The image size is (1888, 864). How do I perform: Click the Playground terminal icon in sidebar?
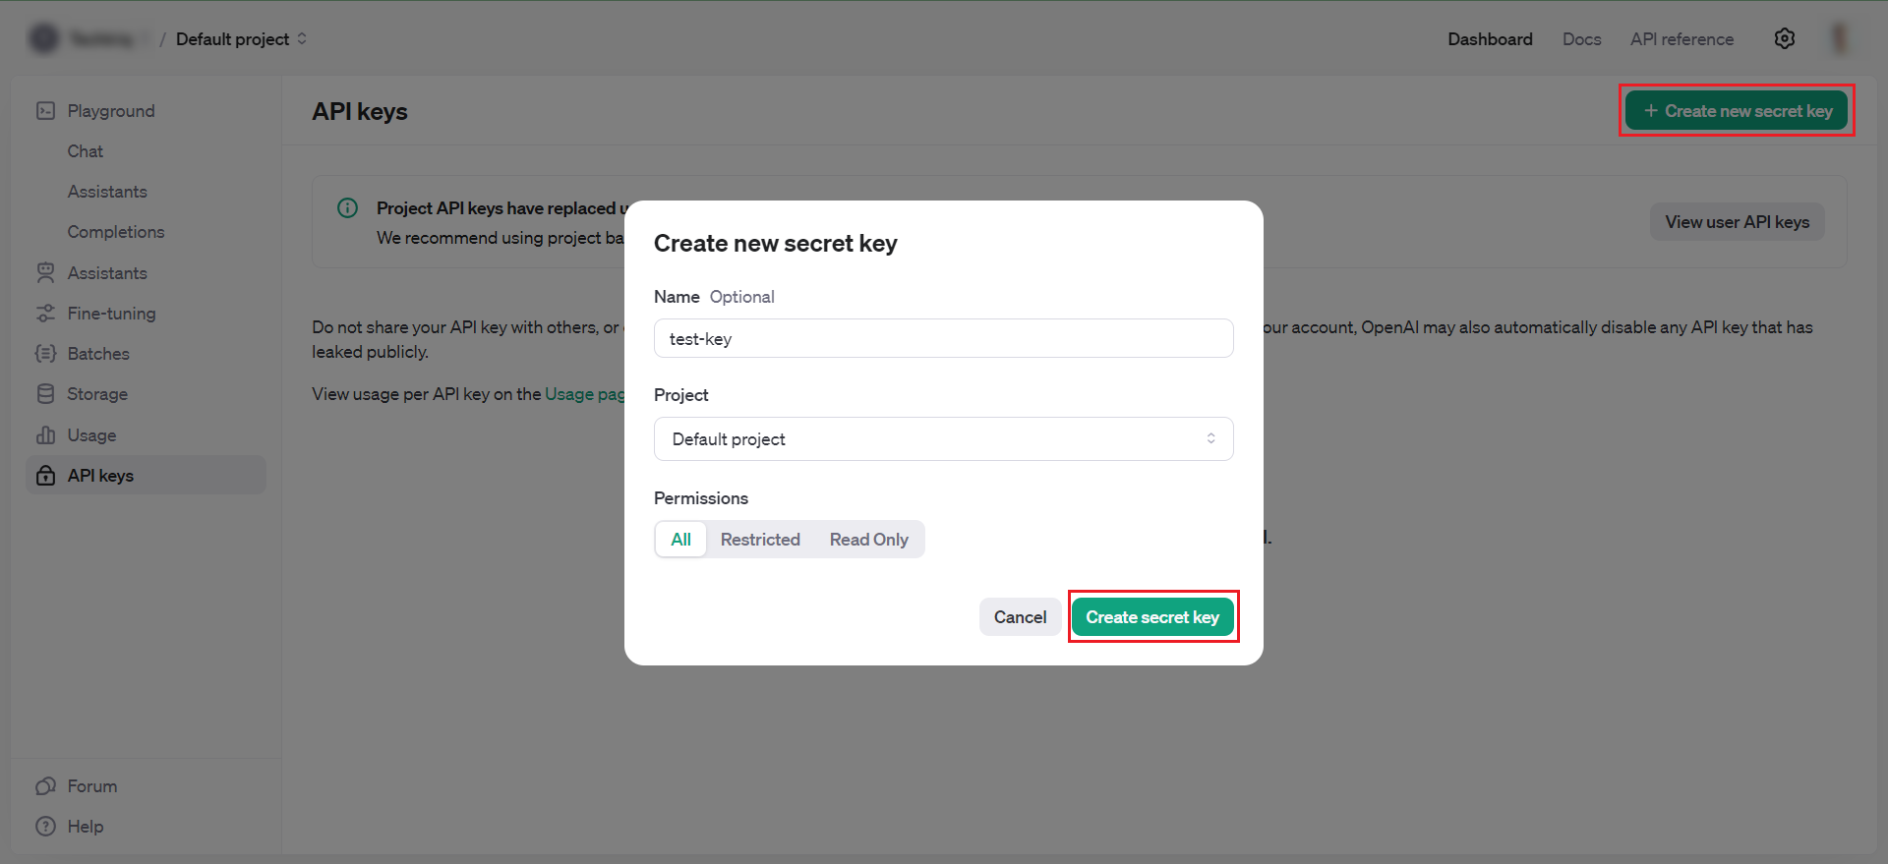pyautogui.click(x=45, y=111)
